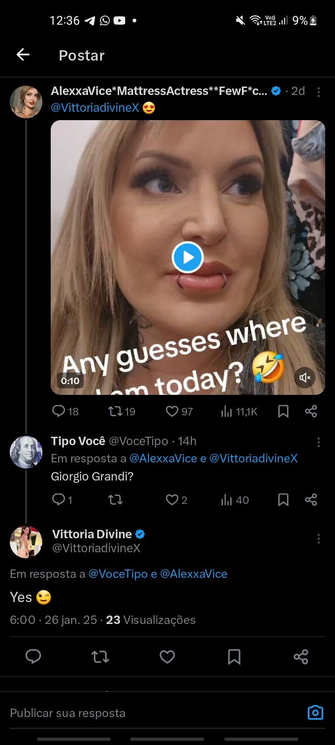This screenshot has width=335, height=745.
Task: Open replies on AlexxaVice's post
Action: click(59, 411)
